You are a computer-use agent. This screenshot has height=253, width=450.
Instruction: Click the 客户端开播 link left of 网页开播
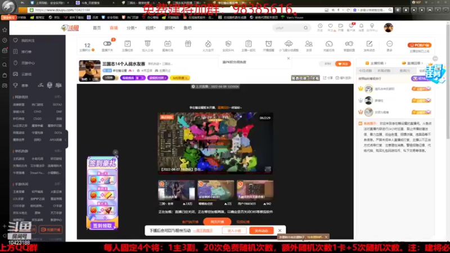(190, 222)
